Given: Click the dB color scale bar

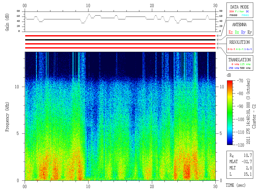Looking at the screenshot, I should coord(230,113).
